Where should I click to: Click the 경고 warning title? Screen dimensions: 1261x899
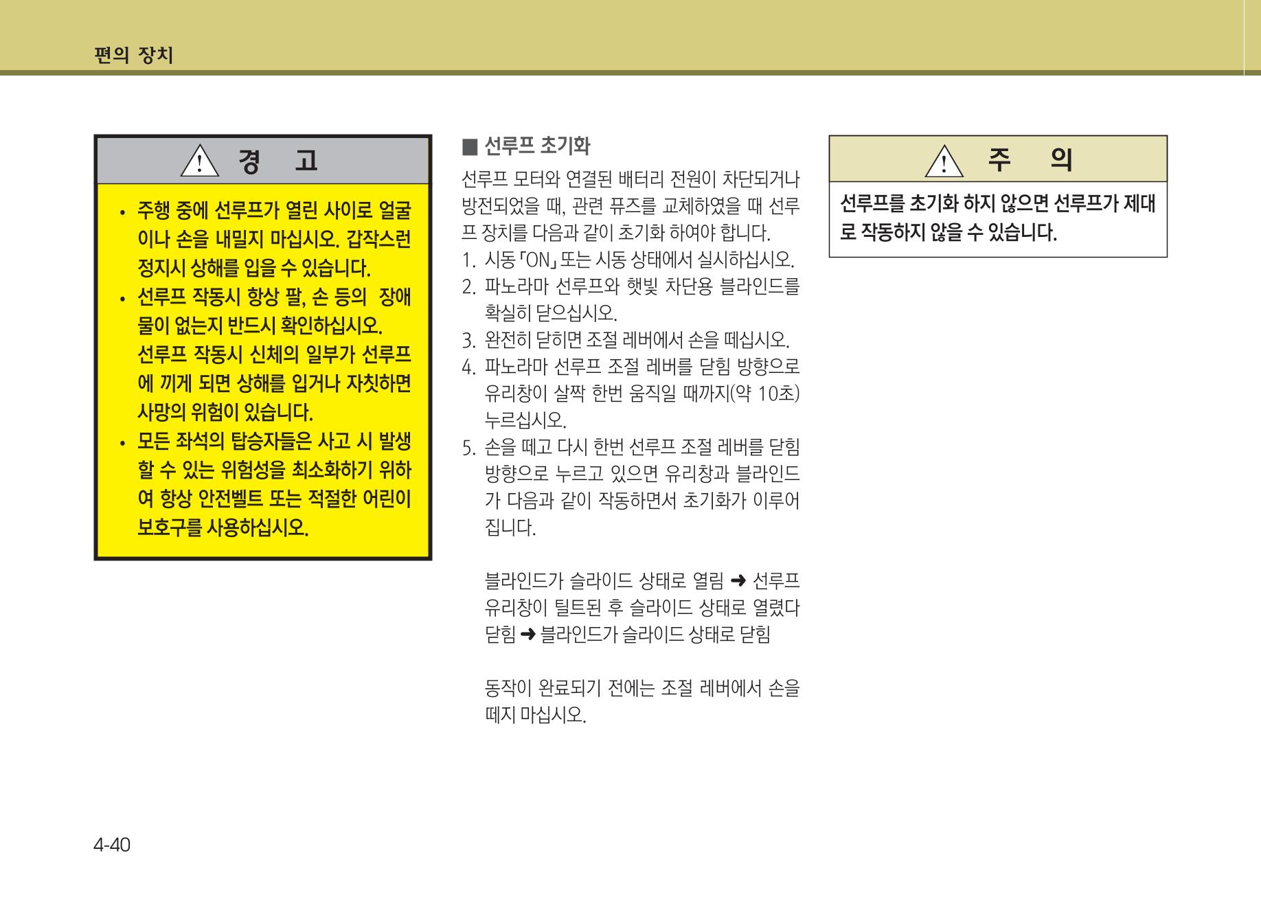[278, 161]
